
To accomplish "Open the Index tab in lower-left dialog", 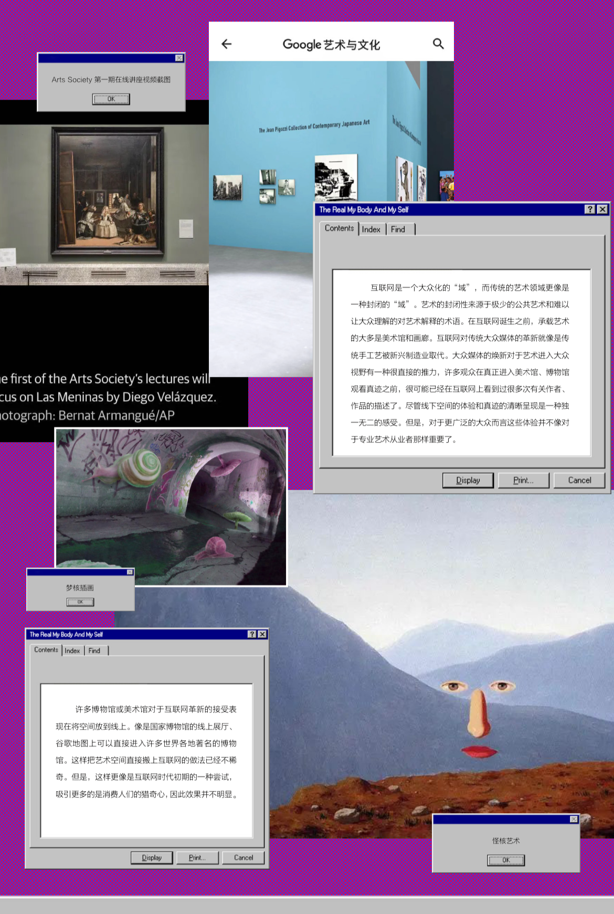I will coord(72,651).
